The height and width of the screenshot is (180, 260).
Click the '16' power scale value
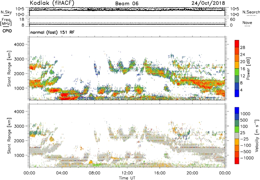point(242,69)
